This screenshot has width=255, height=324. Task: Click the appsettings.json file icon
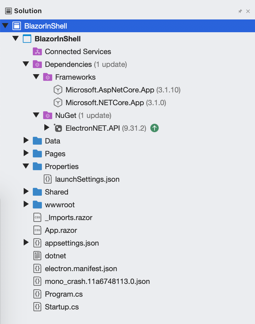(x=37, y=243)
